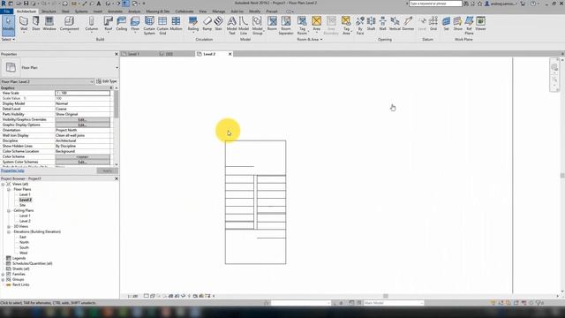
Task: Select the Curtain System tool
Action: tap(149, 26)
